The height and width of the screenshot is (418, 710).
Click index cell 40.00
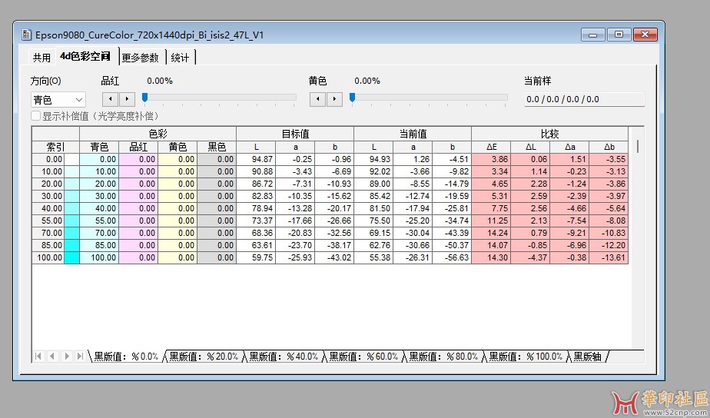(x=48, y=208)
